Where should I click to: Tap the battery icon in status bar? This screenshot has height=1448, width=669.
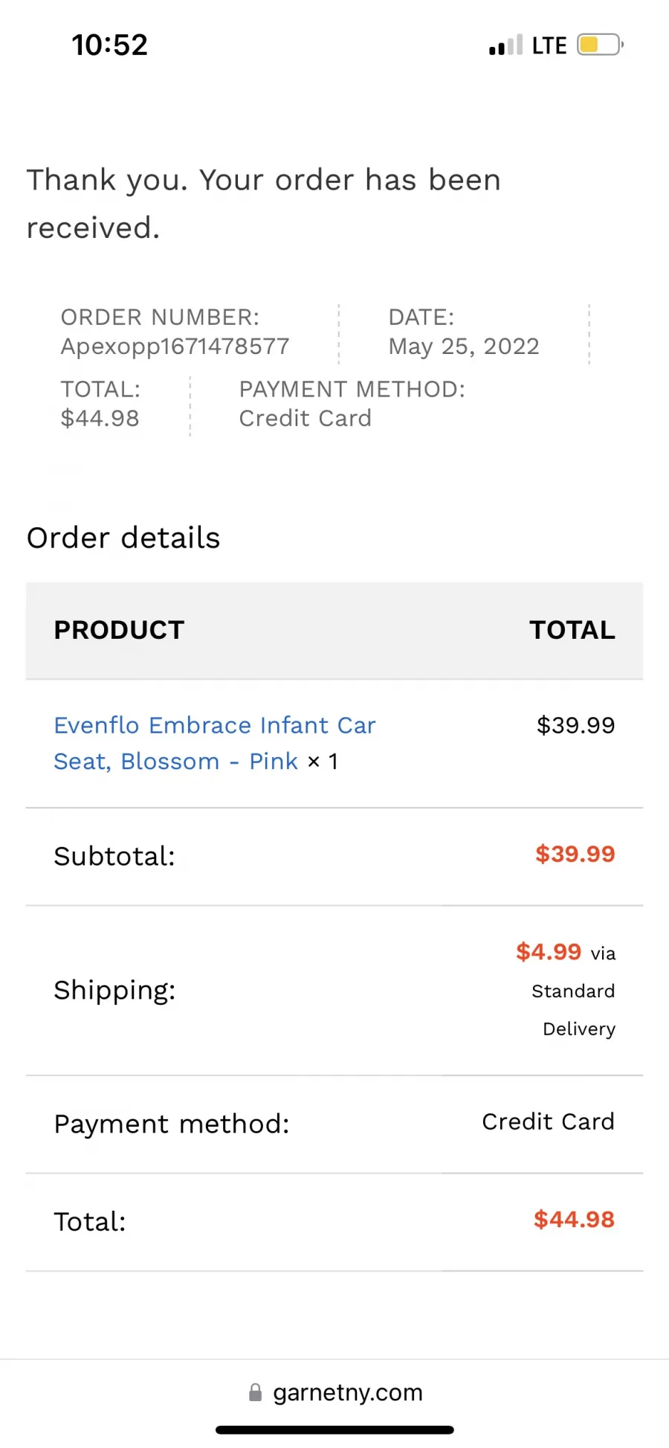[601, 45]
